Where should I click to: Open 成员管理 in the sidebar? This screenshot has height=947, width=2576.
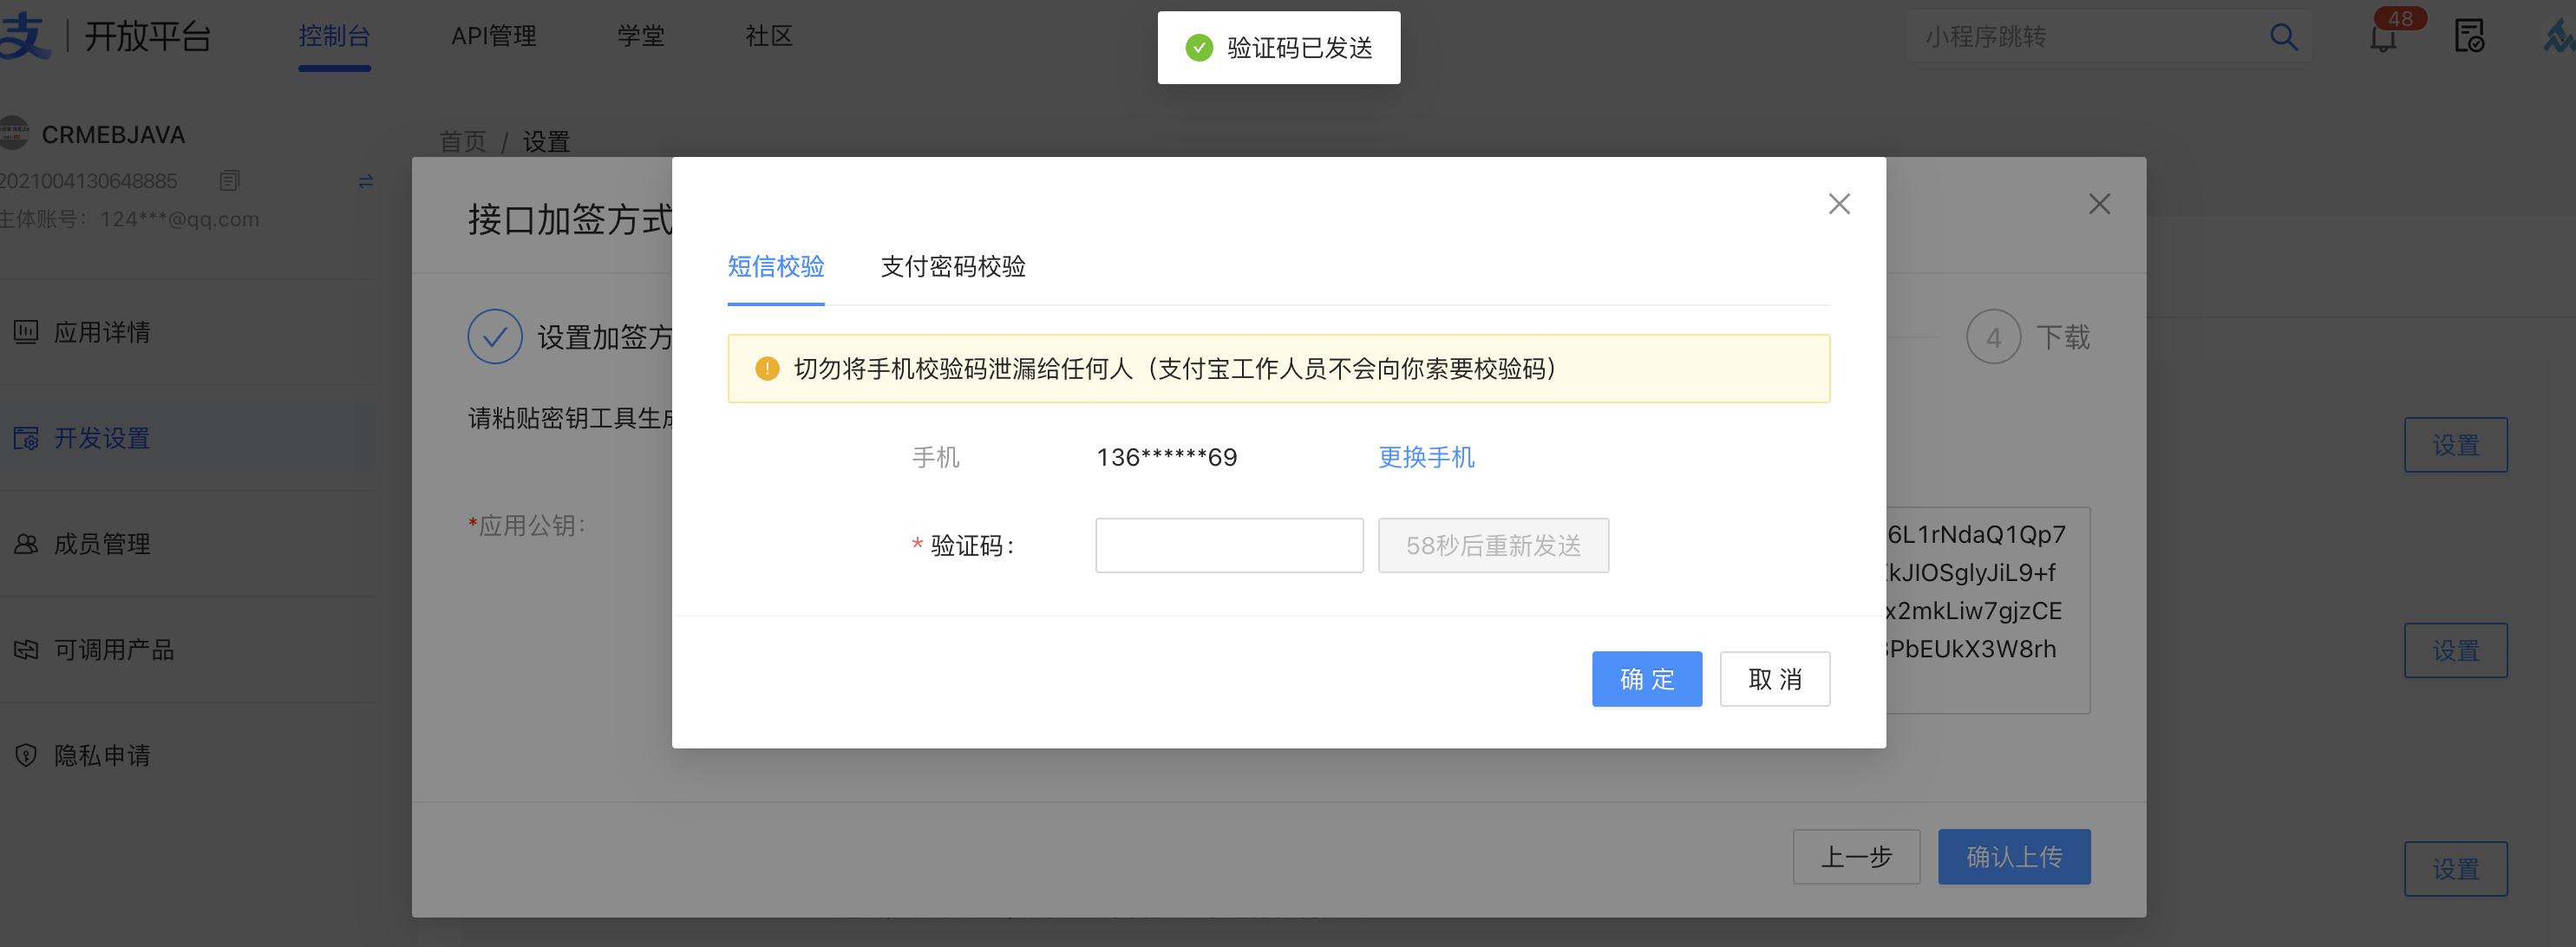click(101, 544)
